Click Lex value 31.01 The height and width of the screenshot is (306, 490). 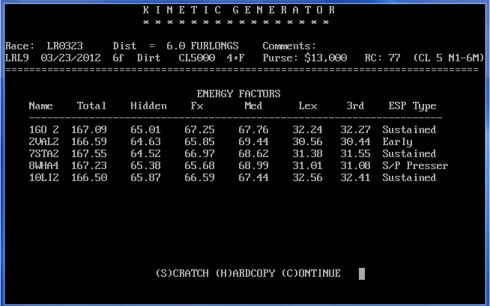coord(307,165)
